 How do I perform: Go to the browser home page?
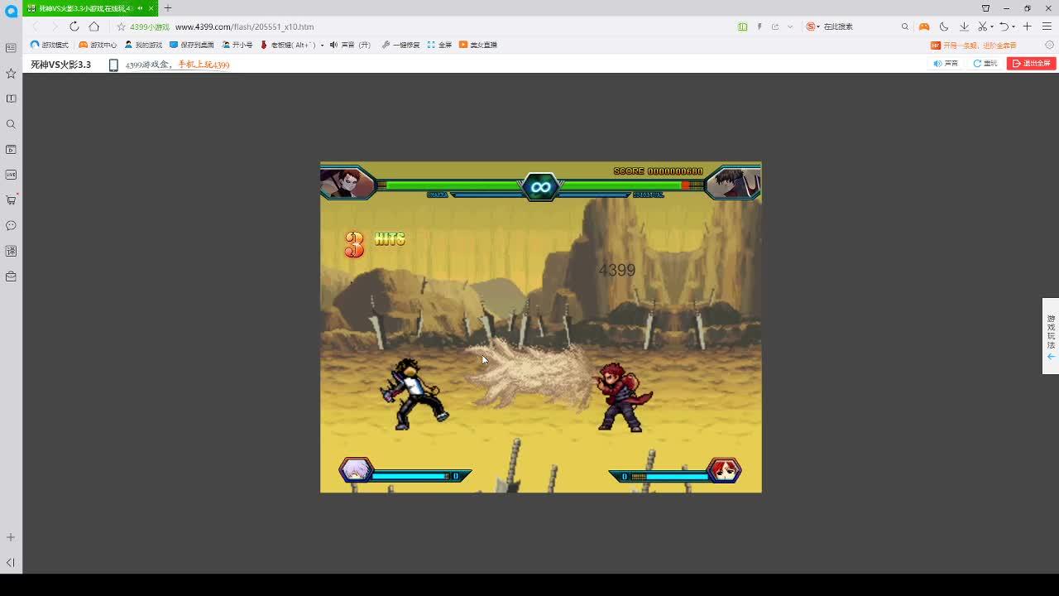[x=93, y=26]
